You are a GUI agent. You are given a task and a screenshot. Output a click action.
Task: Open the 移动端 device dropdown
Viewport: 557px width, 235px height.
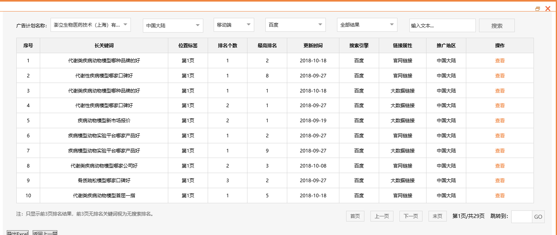click(x=234, y=25)
